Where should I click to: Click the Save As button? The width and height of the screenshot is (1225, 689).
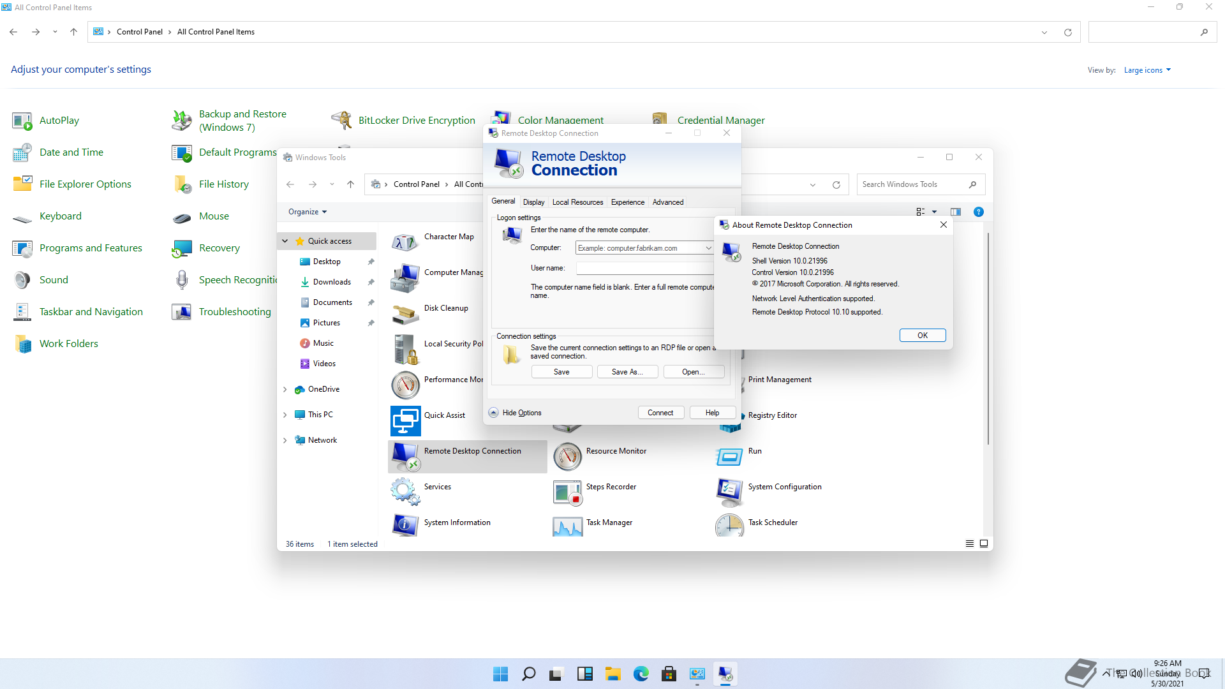627,372
